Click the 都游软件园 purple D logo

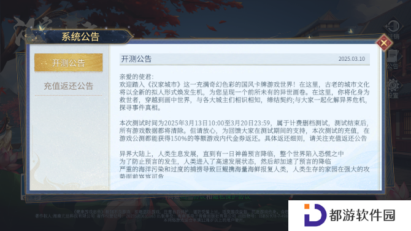pyautogui.click(x=315, y=215)
